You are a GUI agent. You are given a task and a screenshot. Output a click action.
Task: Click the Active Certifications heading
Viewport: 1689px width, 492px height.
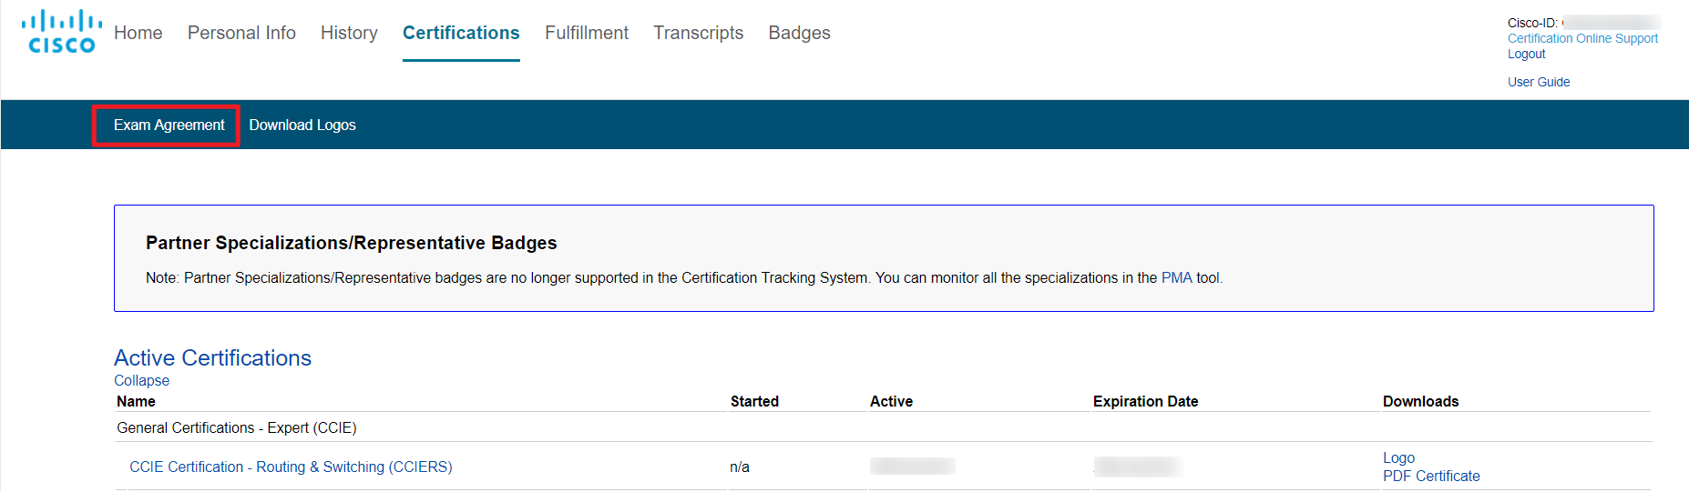[212, 357]
